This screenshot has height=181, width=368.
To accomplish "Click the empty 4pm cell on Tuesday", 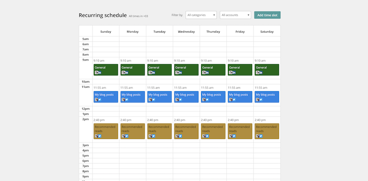I will point(159,150).
